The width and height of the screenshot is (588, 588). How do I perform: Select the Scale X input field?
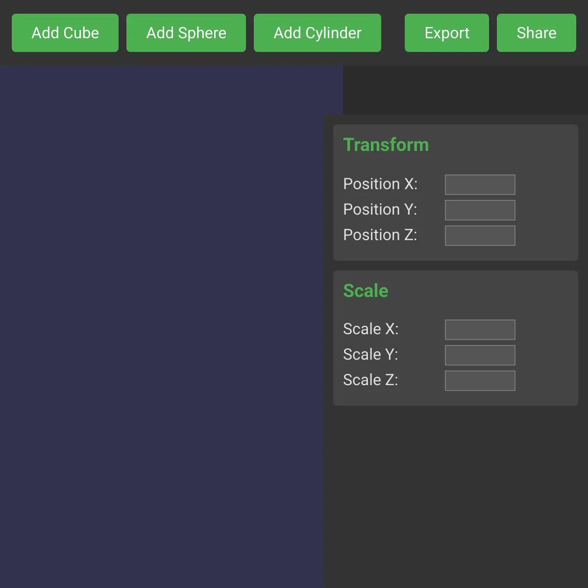tap(480, 330)
